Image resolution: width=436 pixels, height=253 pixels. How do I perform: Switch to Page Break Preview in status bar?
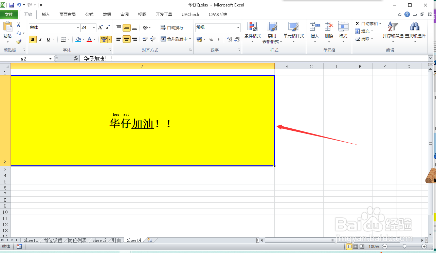[362, 246]
